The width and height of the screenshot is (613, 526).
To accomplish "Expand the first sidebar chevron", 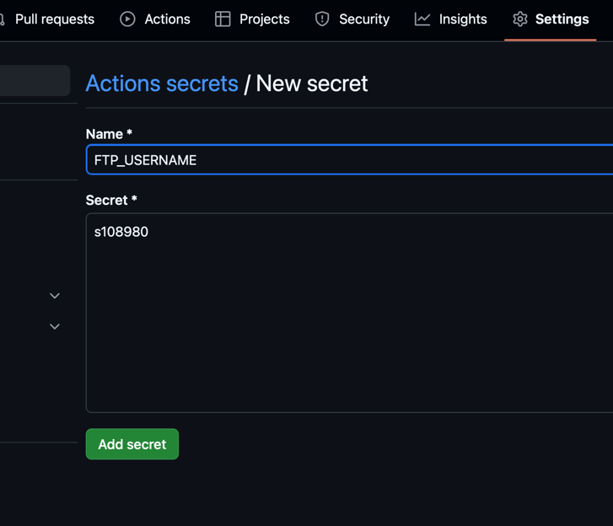I will pyautogui.click(x=55, y=296).
